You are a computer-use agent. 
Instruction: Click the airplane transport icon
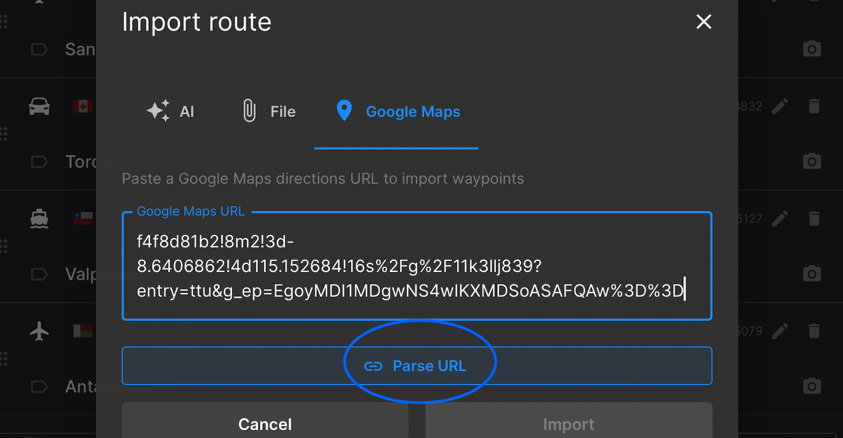[39, 331]
